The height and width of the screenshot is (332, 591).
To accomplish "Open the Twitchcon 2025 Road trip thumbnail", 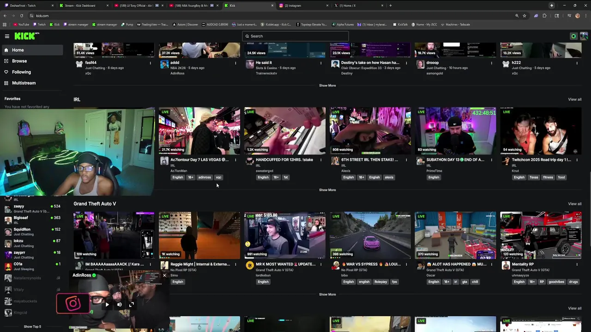I will (x=541, y=131).
